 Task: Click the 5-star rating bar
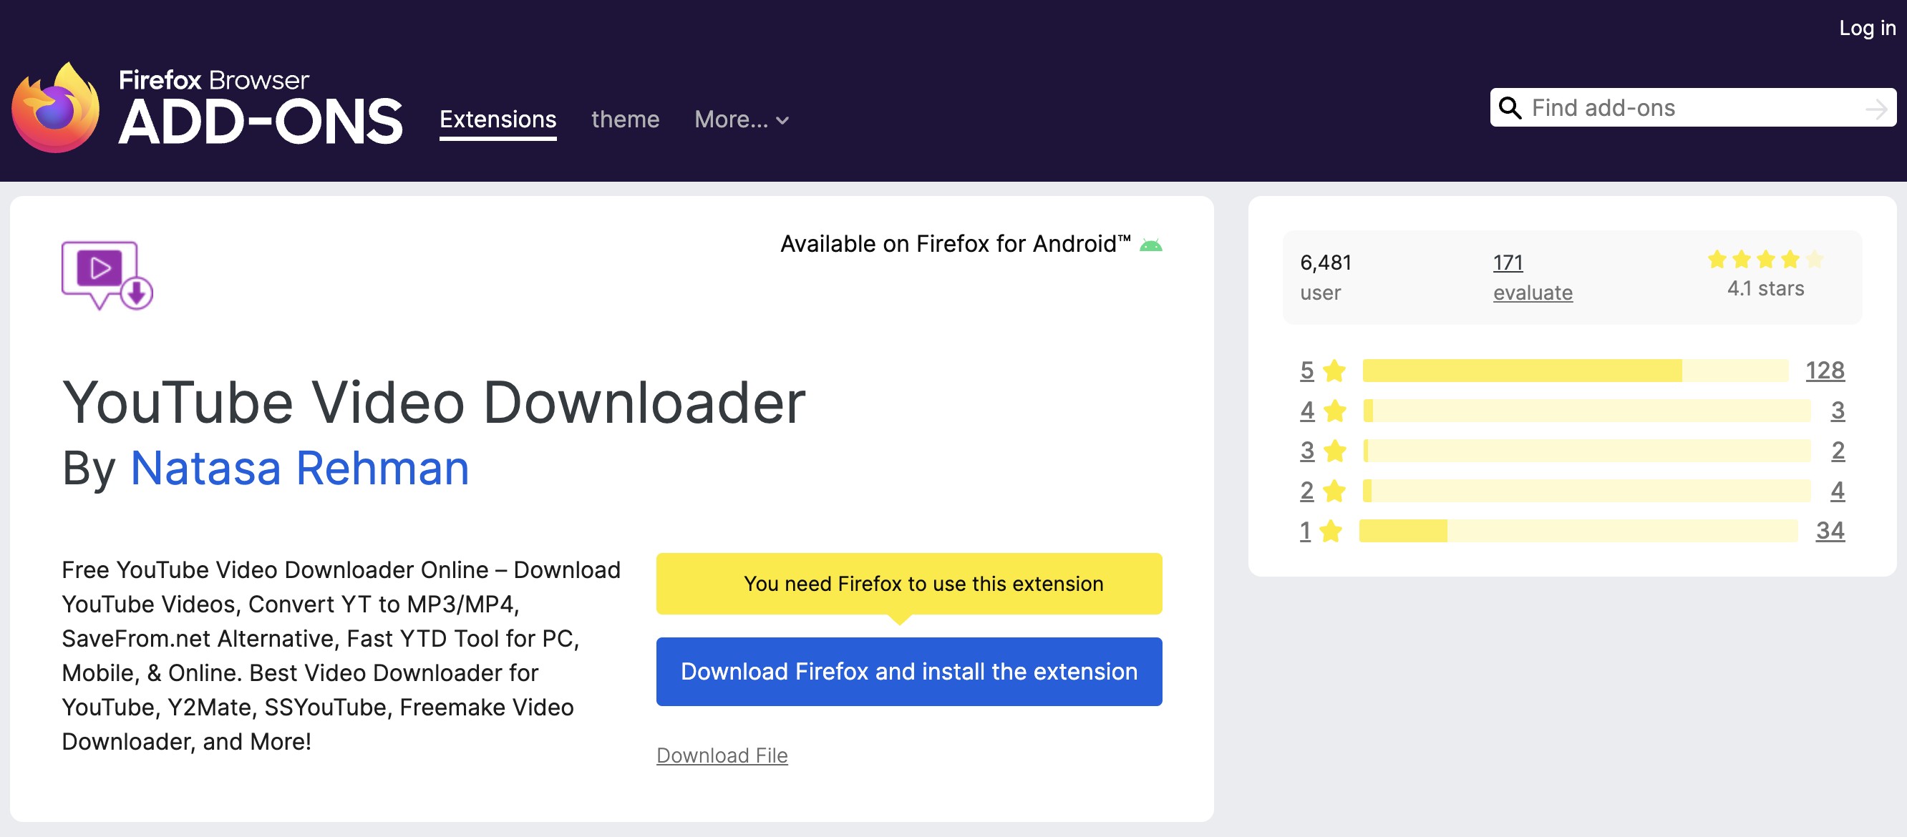click(1575, 370)
